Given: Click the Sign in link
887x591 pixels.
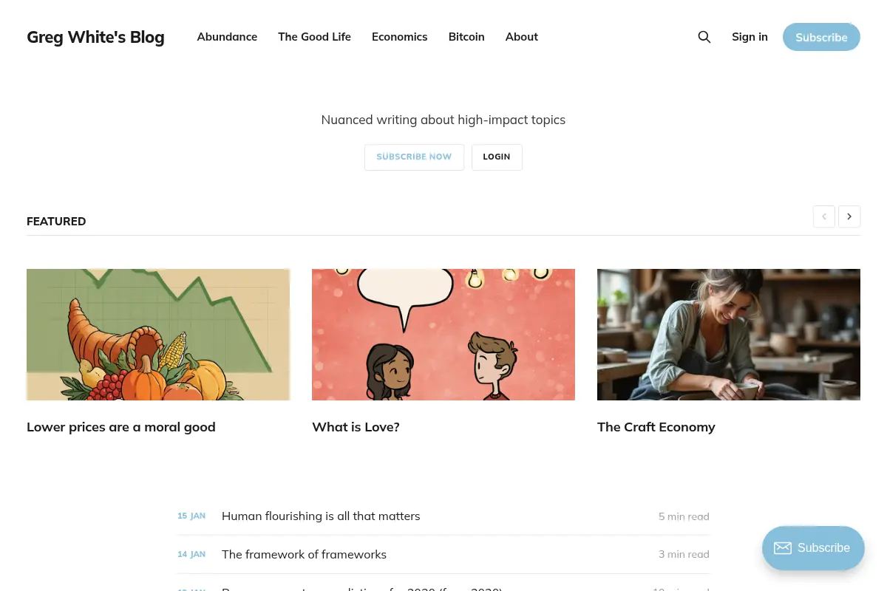Looking at the screenshot, I should pos(750,37).
